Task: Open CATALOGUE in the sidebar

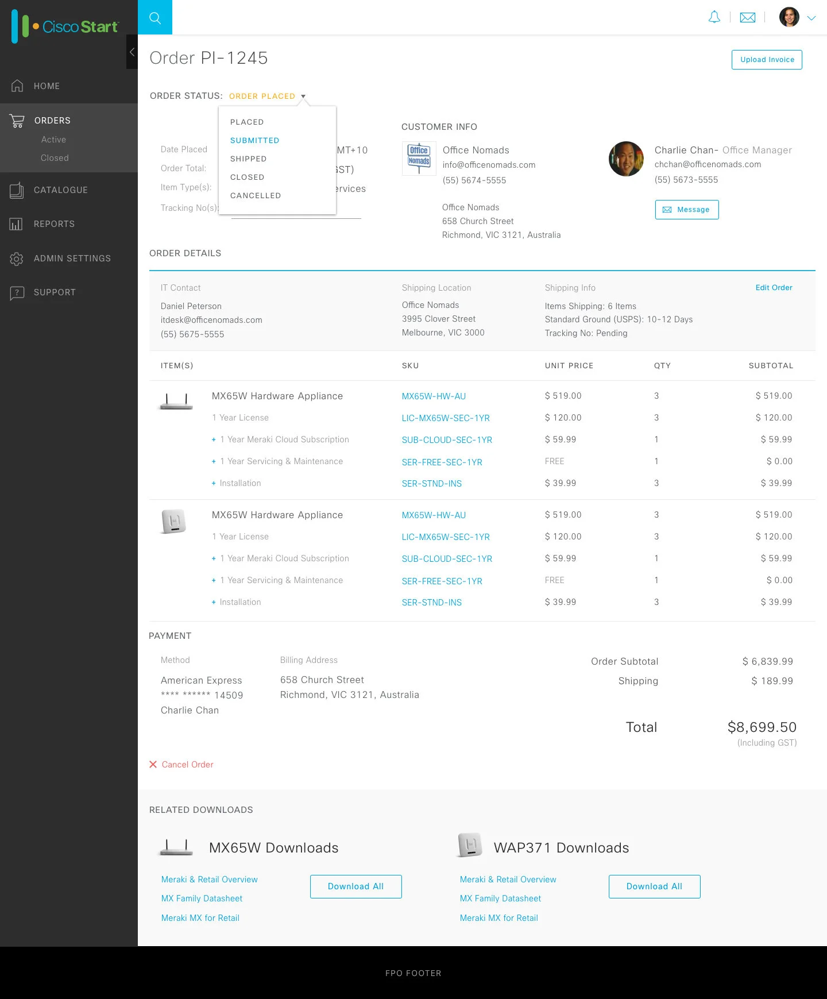Action: coord(60,190)
